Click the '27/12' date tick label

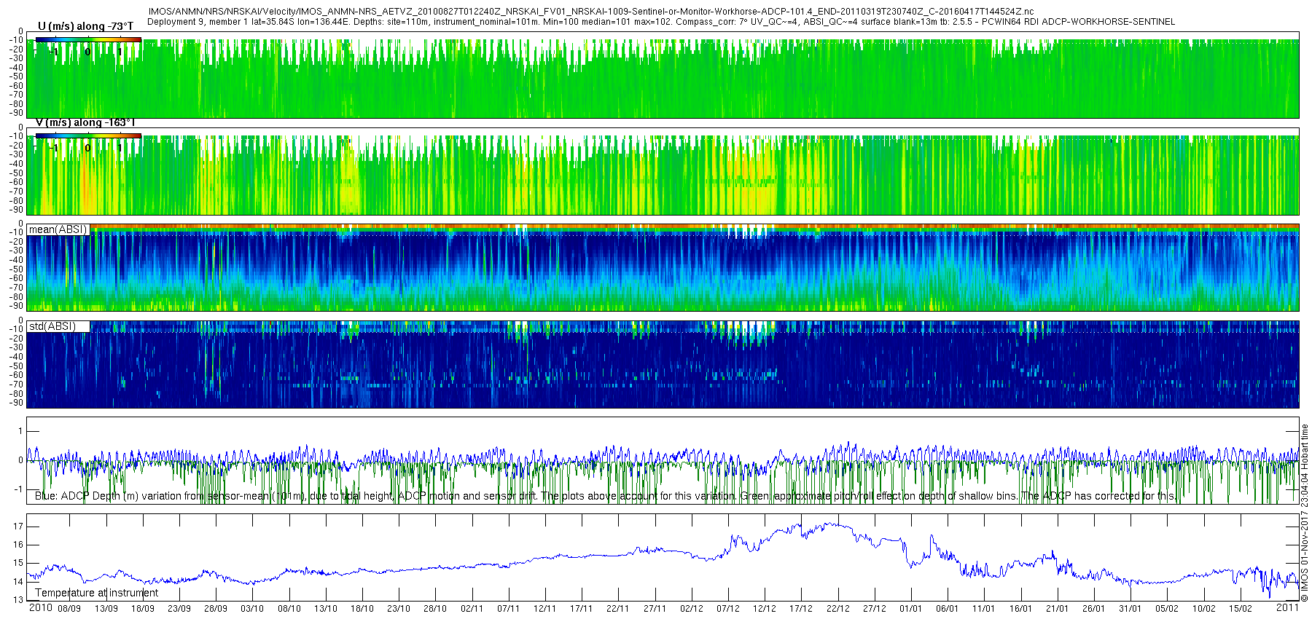click(x=875, y=609)
